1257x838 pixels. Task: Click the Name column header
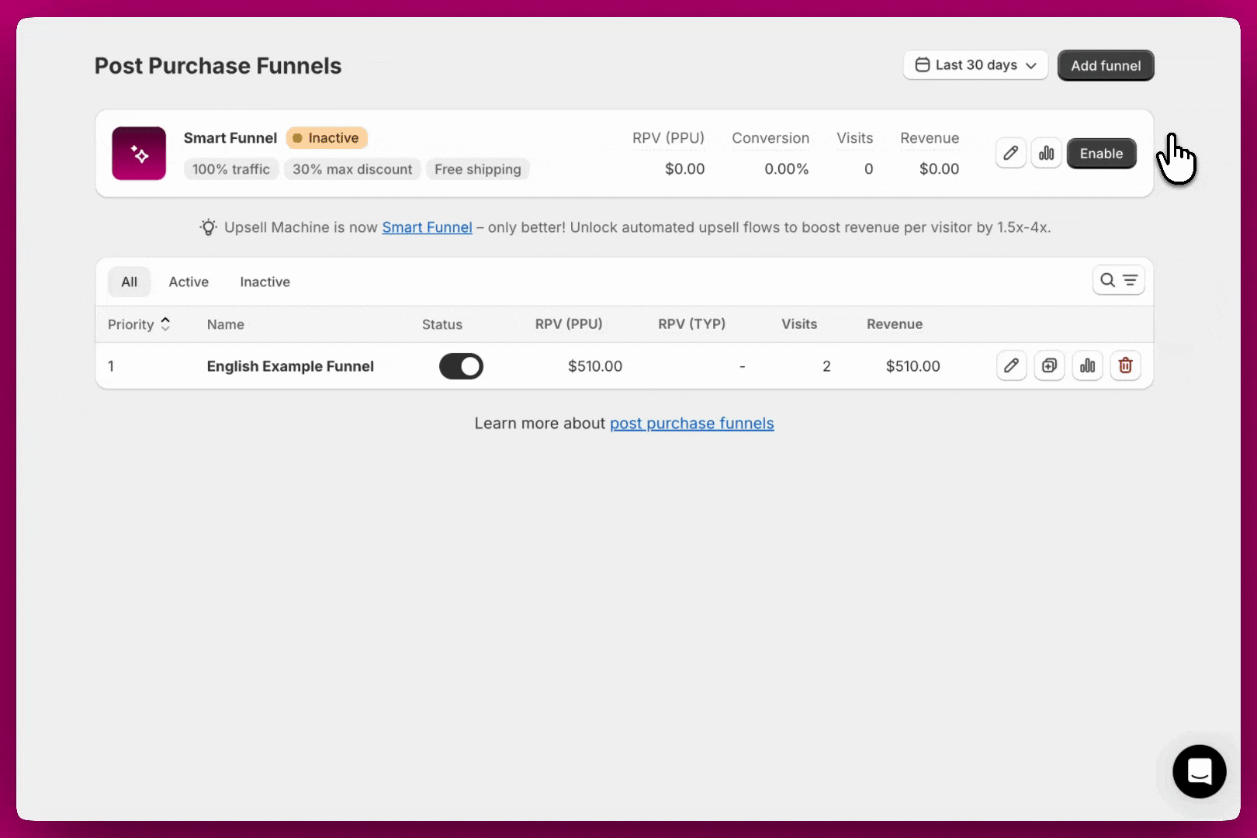point(226,324)
